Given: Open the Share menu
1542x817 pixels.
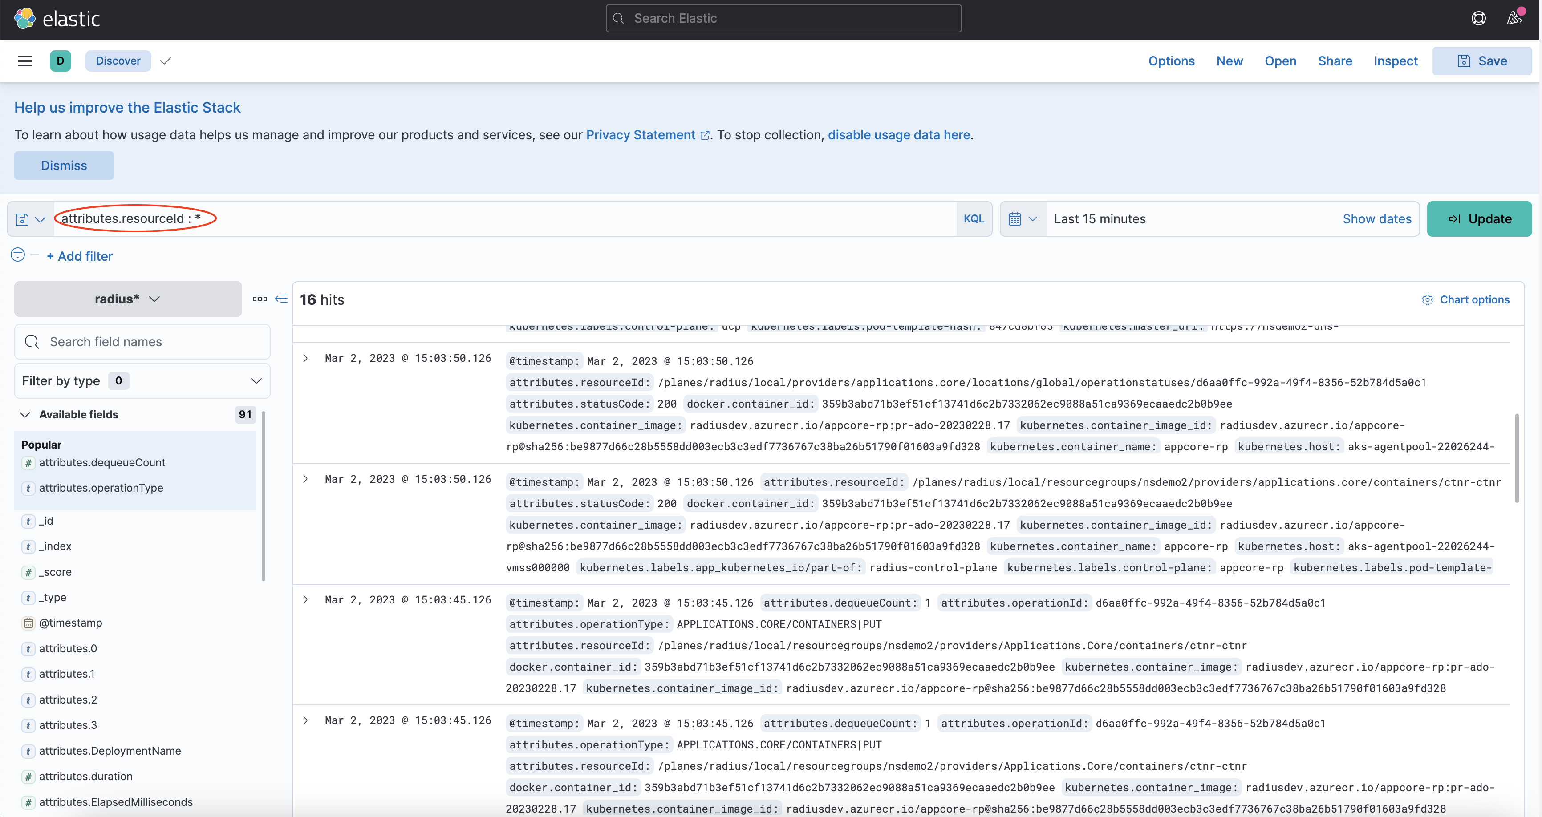Looking at the screenshot, I should (x=1334, y=61).
